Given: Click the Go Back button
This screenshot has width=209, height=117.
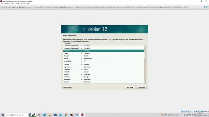Looking at the screenshot, I should pyautogui.click(x=130, y=87).
